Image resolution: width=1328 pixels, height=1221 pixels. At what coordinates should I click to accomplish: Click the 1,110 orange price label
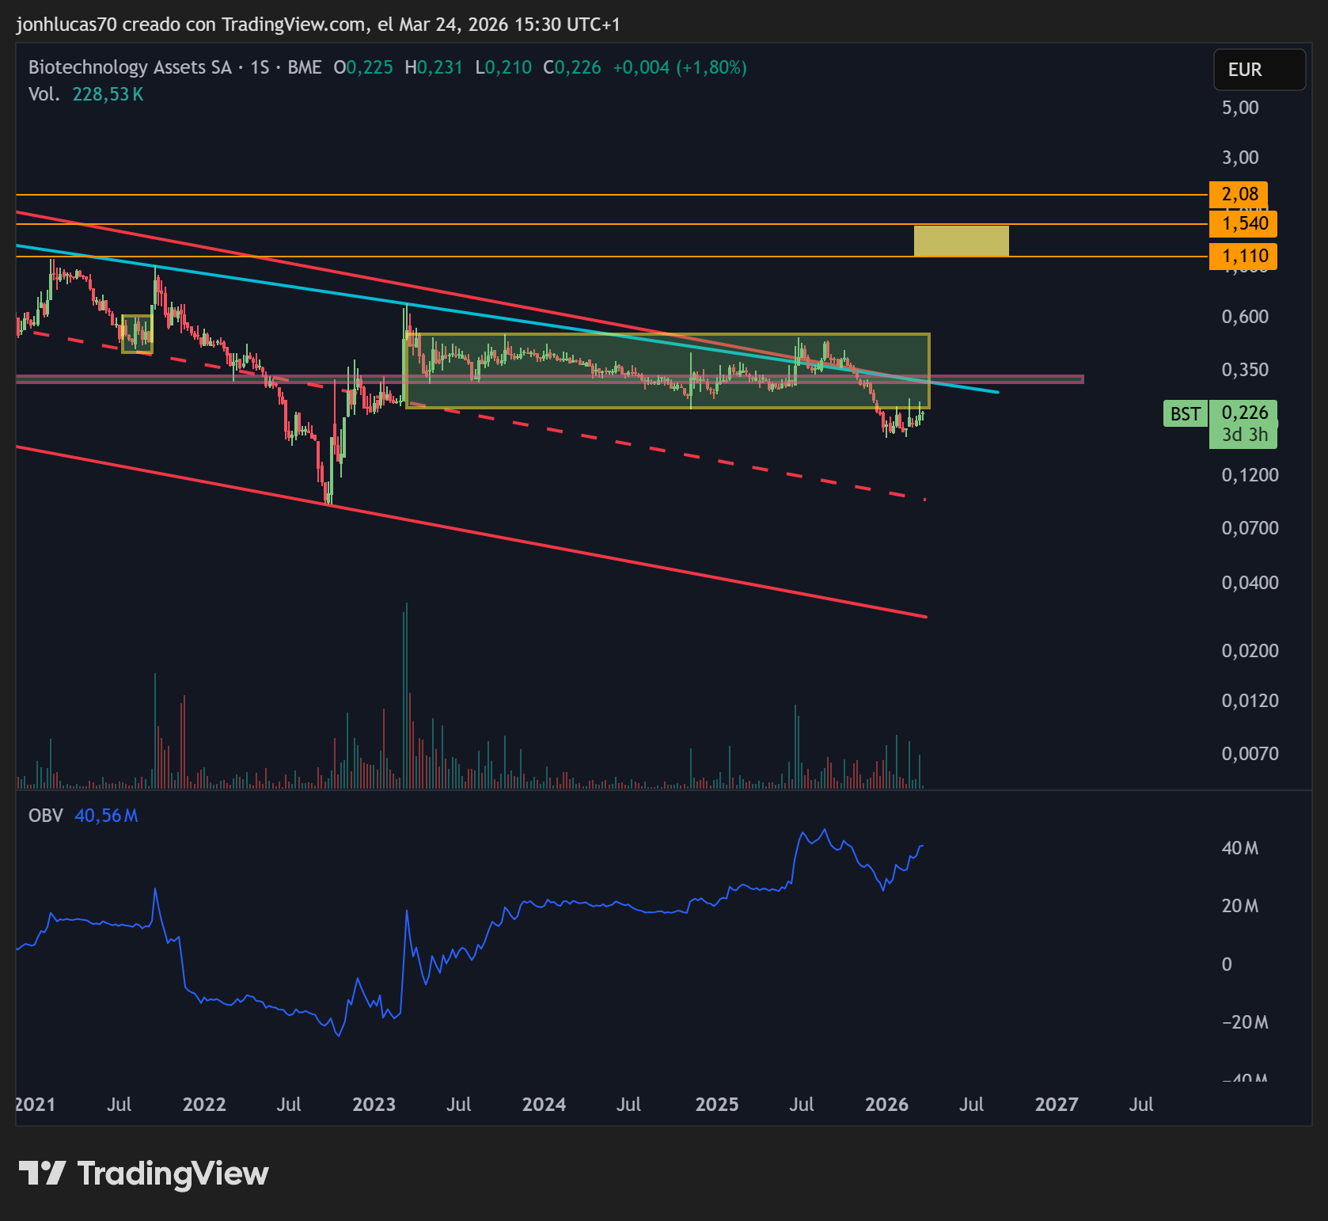pyautogui.click(x=1243, y=256)
